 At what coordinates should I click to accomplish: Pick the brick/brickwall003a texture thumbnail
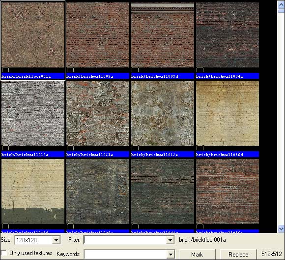pyautogui.click(x=98, y=35)
